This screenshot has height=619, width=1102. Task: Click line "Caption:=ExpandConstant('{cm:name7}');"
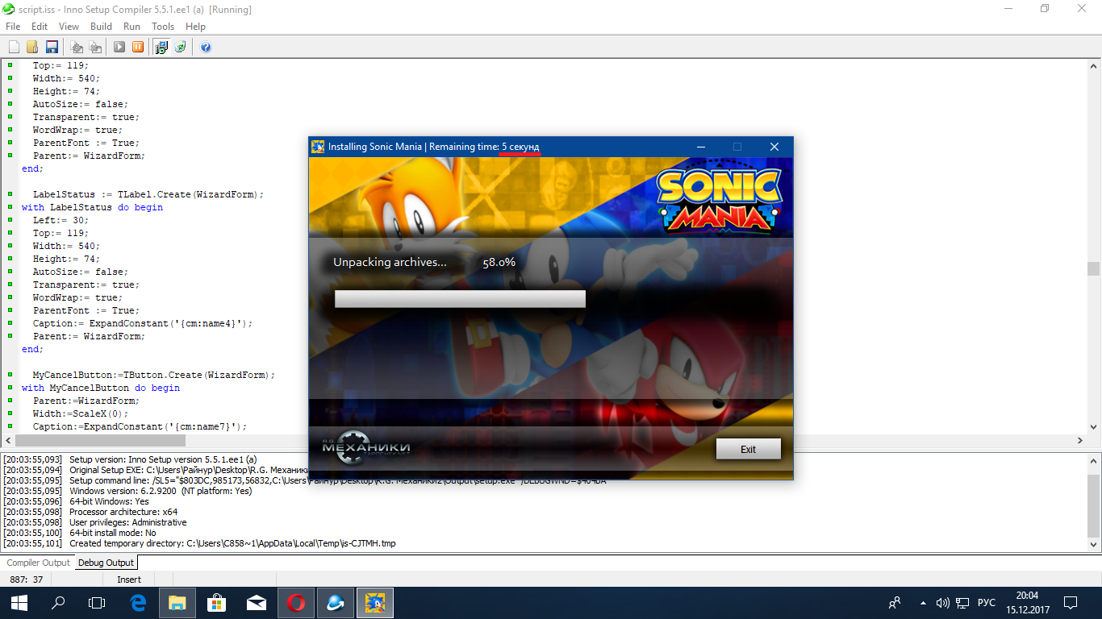coord(140,426)
